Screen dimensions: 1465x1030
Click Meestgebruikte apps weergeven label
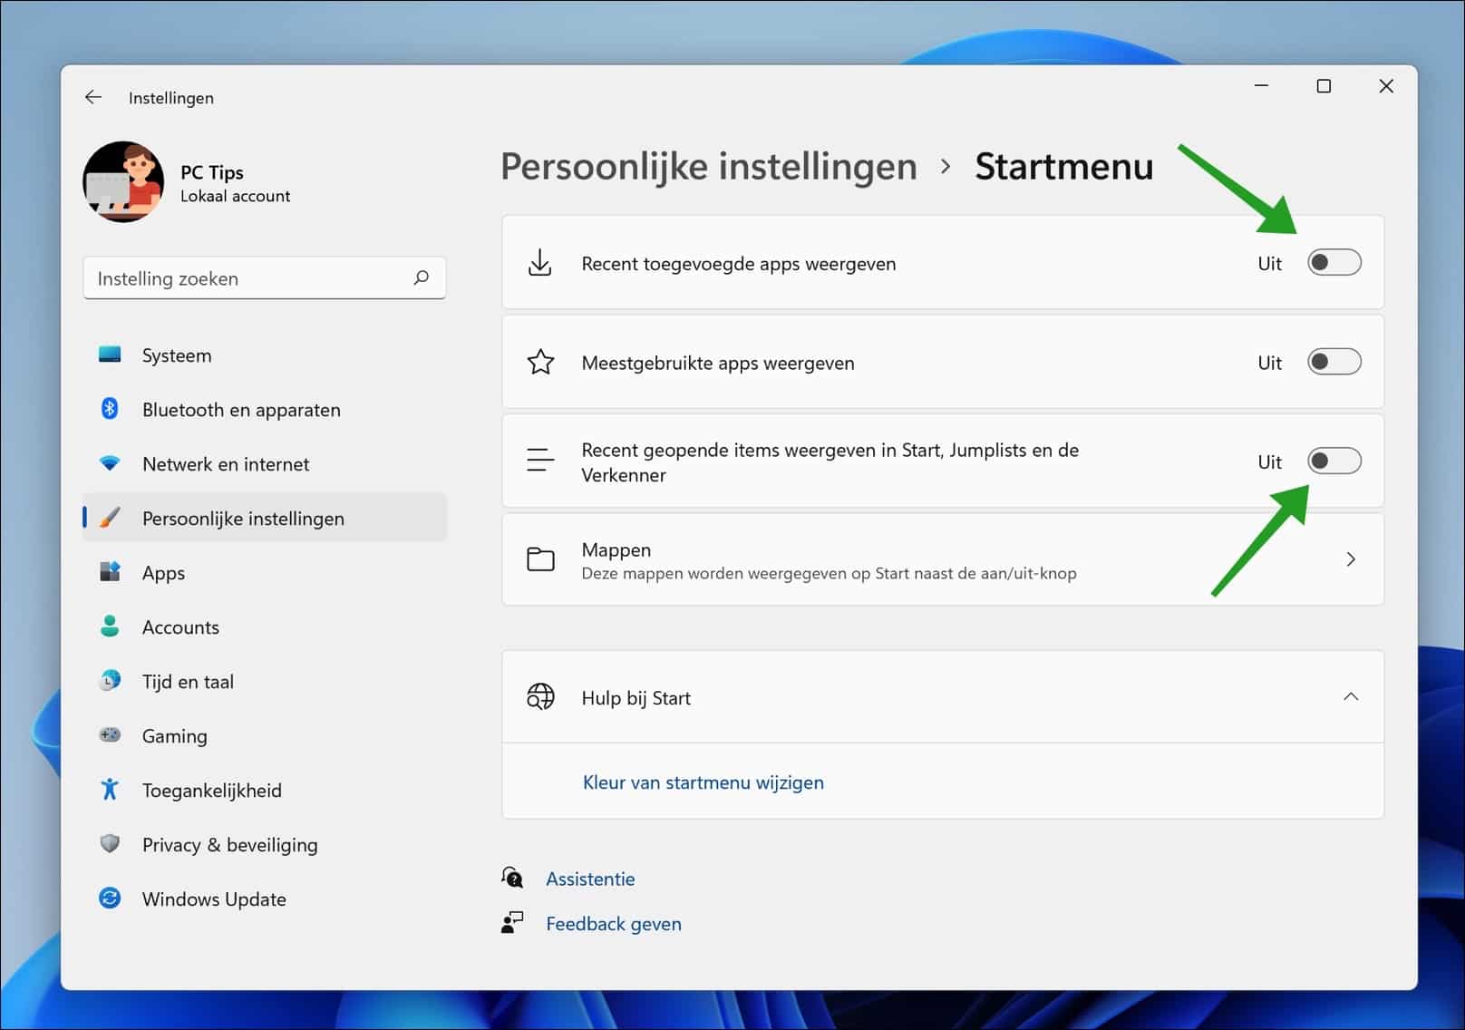tap(718, 363)
